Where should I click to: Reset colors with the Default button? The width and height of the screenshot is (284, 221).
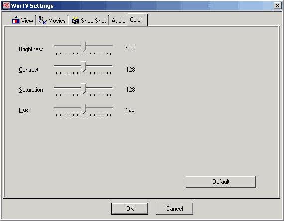221,182
